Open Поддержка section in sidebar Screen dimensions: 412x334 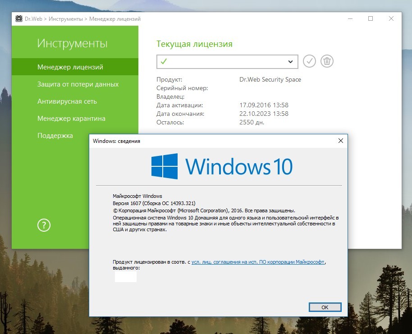click(x=55, y=136)
